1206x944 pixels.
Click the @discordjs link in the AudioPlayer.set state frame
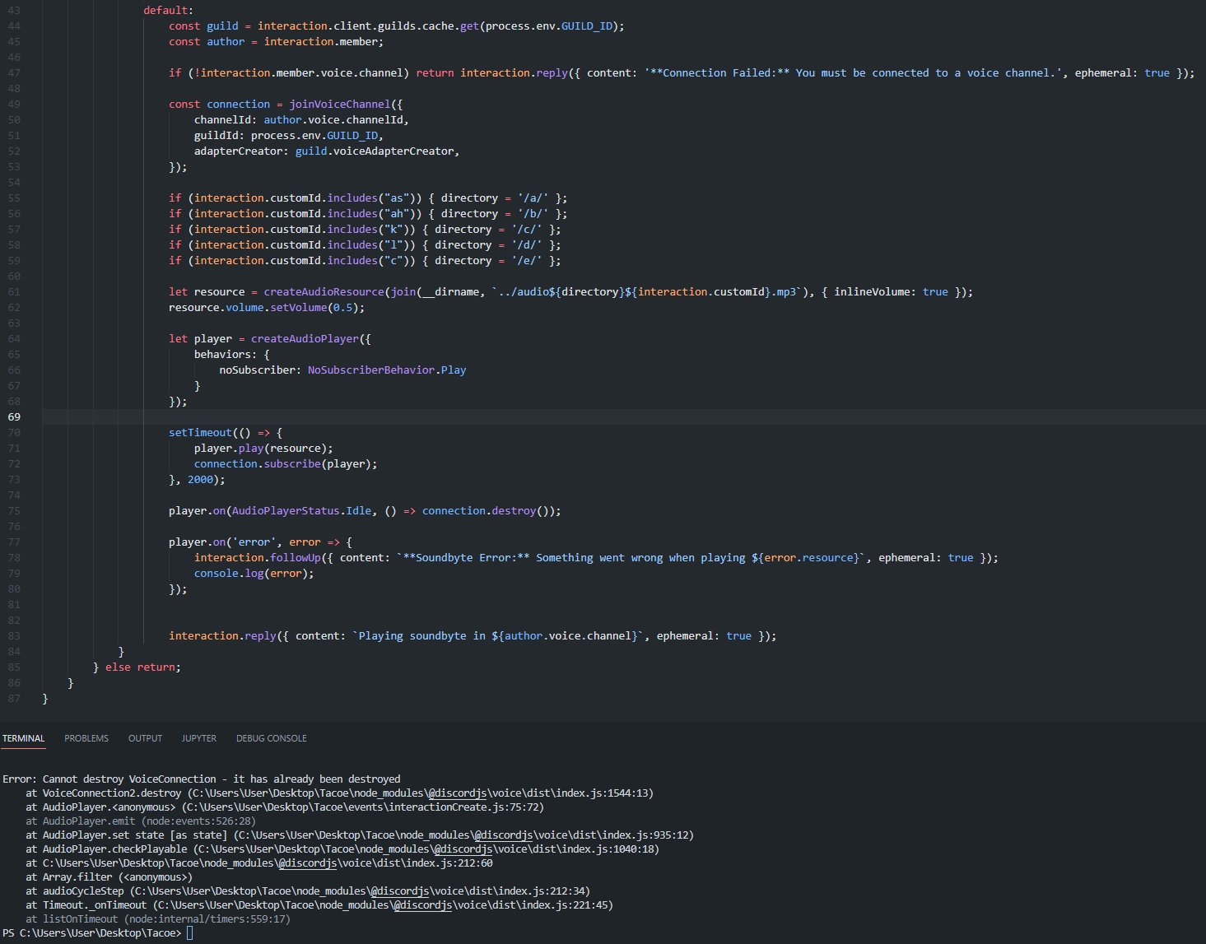(504, 835)
